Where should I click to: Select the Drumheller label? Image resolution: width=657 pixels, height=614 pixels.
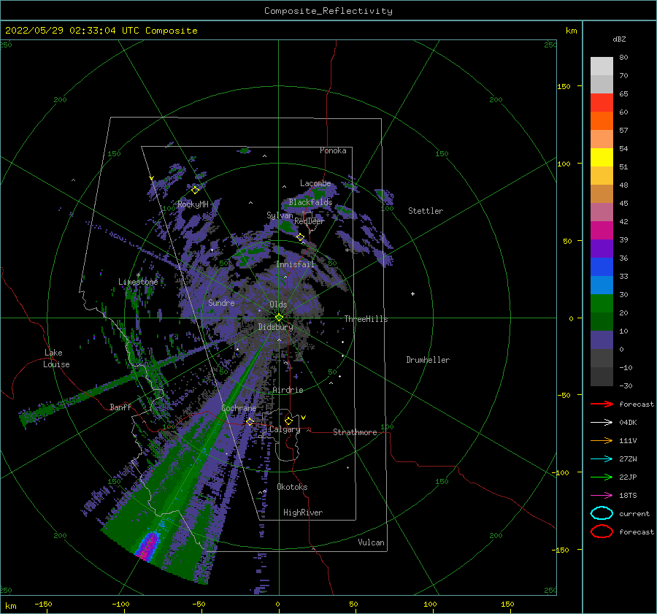pos(428,360)
